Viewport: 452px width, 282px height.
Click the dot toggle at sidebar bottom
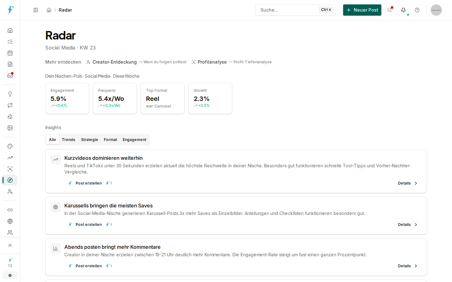point(10,275)
